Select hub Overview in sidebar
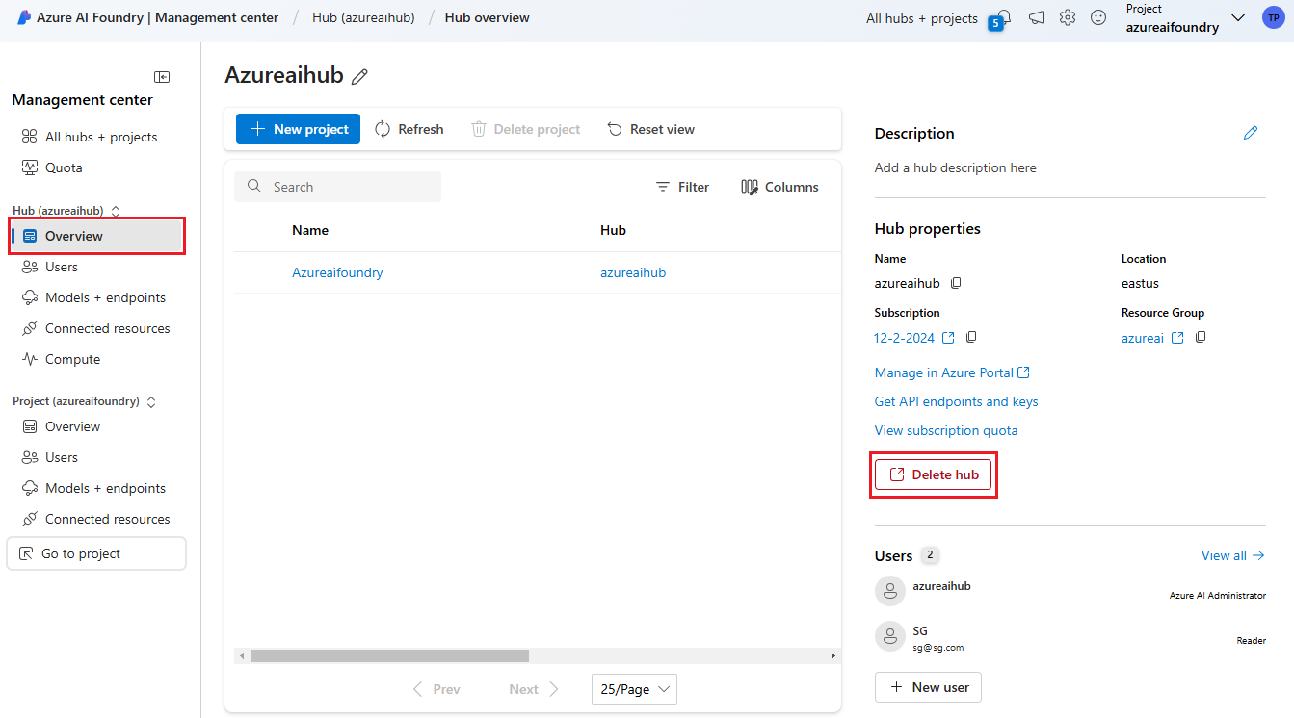 coord(96,236)
